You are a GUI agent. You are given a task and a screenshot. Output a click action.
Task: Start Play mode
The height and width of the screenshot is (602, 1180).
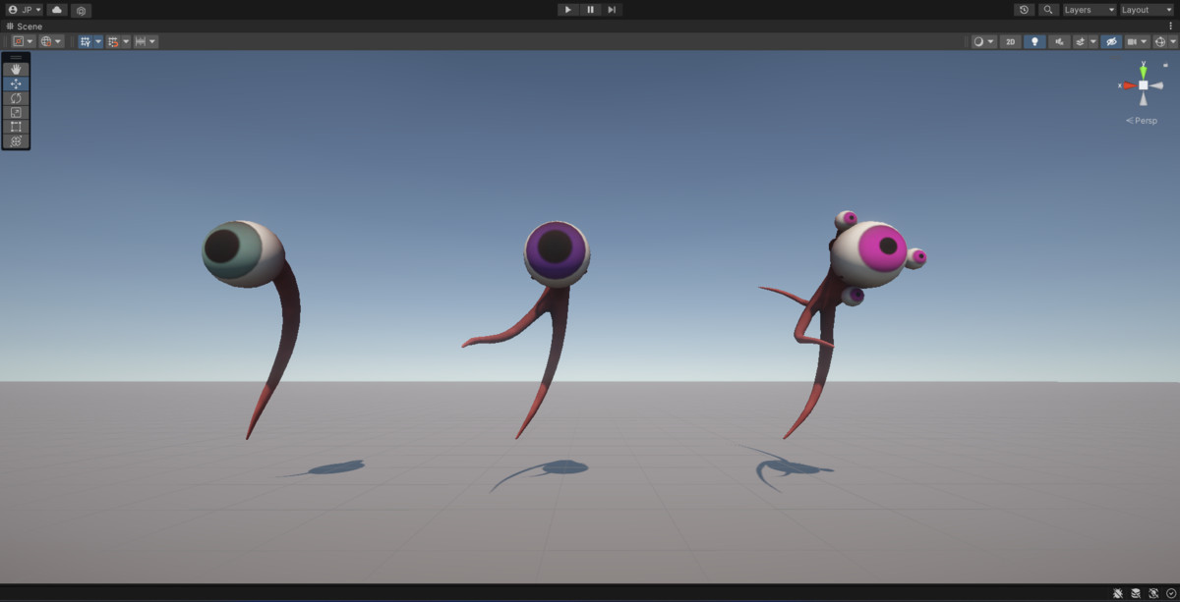[x=568, y=10]
